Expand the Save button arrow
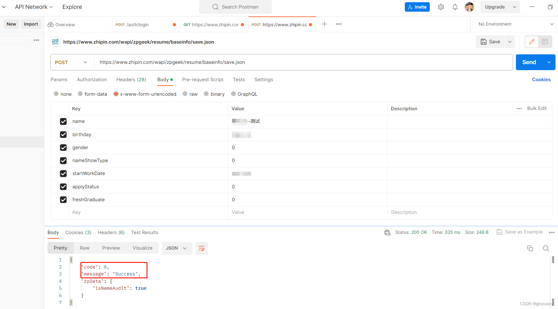Viewport: 558px width, 309px height. pos(510,42)
